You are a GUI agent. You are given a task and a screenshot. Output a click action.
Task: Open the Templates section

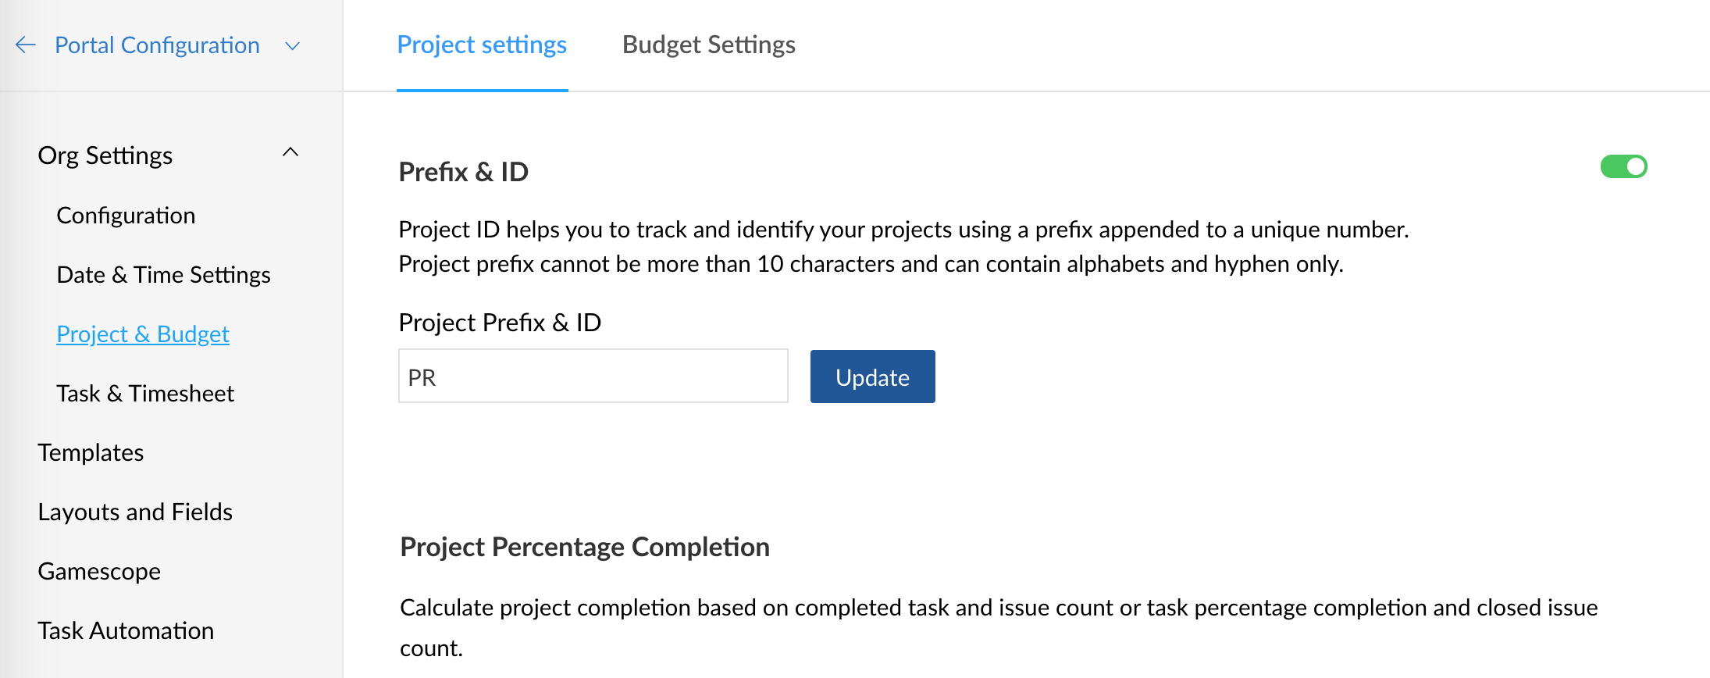tap(91, 453)
